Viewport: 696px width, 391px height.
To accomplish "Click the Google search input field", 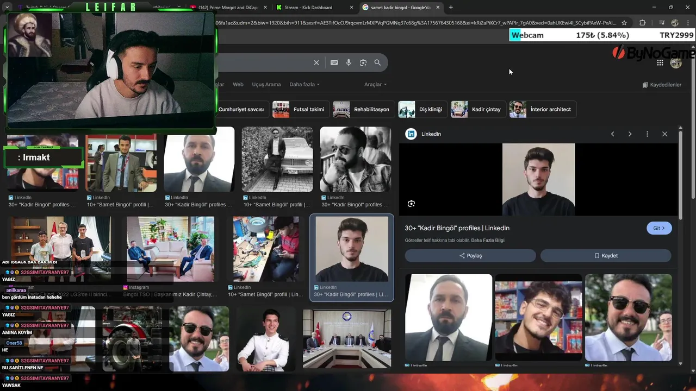I will 264,62.
